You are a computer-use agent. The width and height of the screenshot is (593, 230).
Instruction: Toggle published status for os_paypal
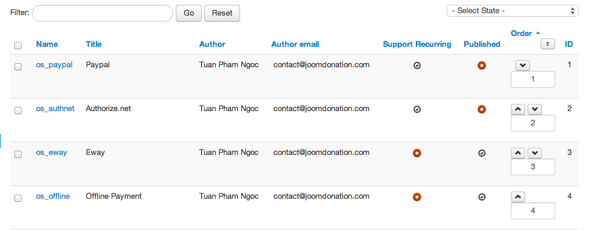tap(481, 65)
